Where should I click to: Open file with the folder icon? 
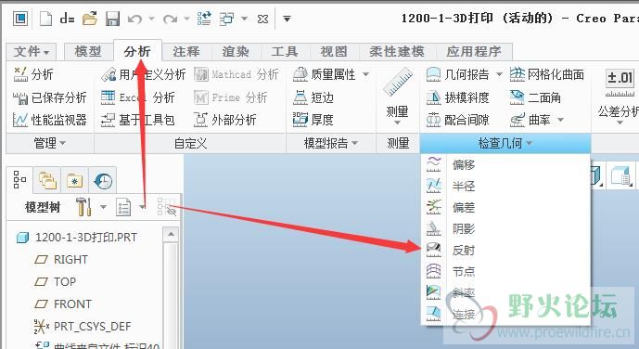pyautogui.click(x=90, y=19)
